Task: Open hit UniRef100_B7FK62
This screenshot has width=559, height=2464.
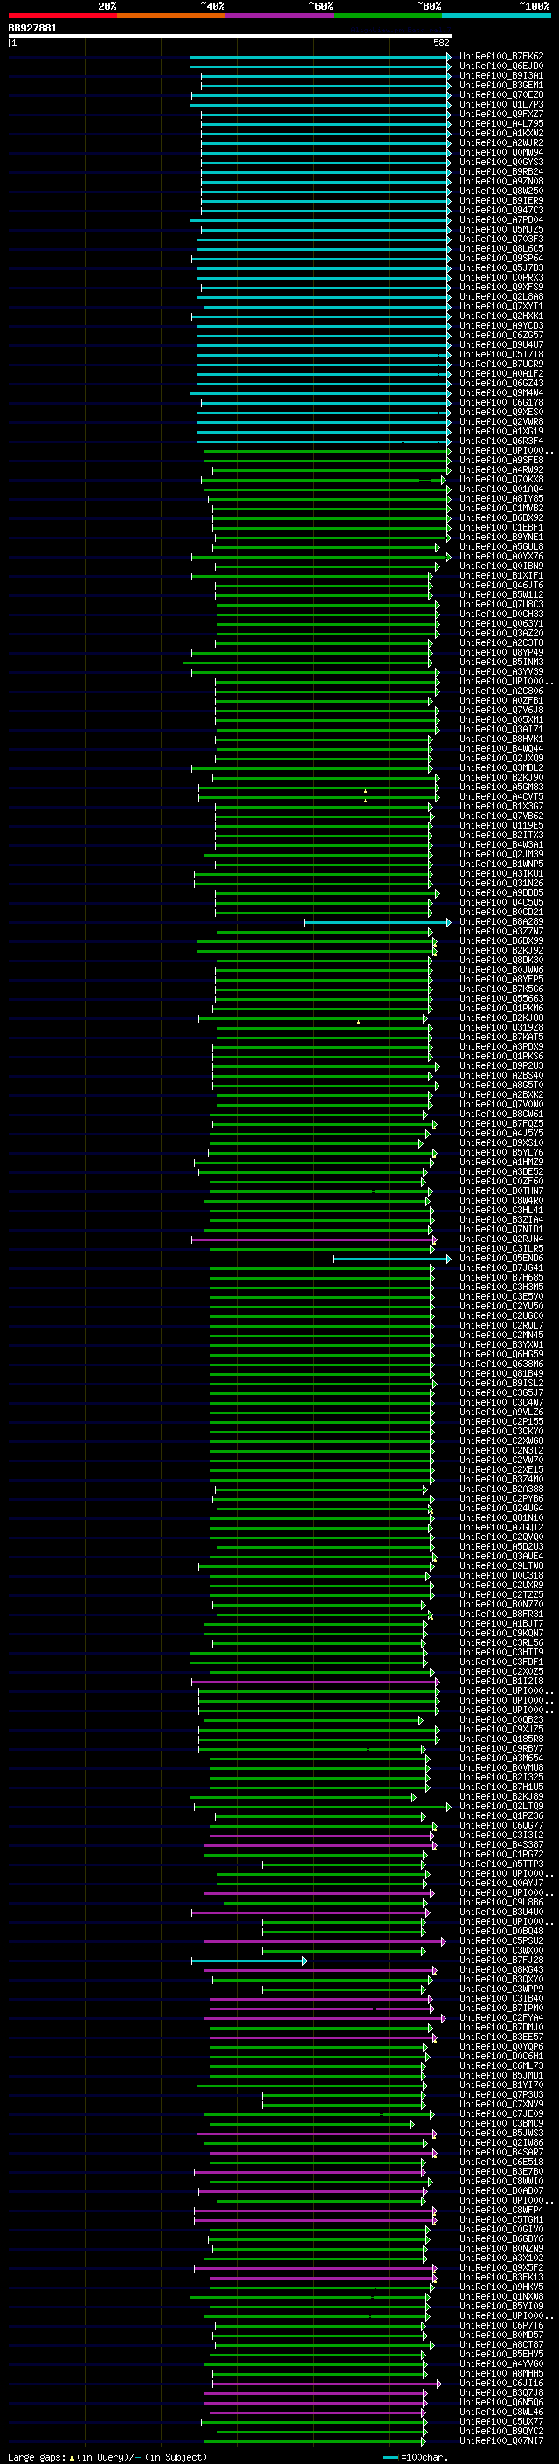Action: pyautogui.click(x=501, y=57)
